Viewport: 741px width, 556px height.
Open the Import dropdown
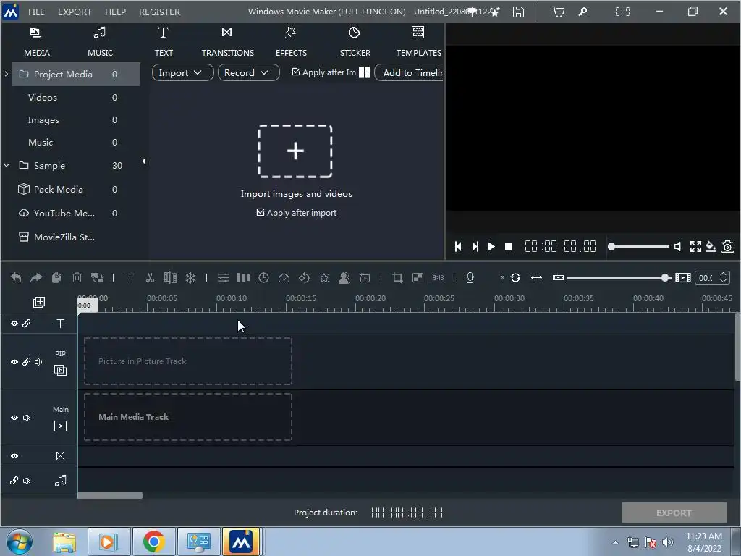click(182, 72)
